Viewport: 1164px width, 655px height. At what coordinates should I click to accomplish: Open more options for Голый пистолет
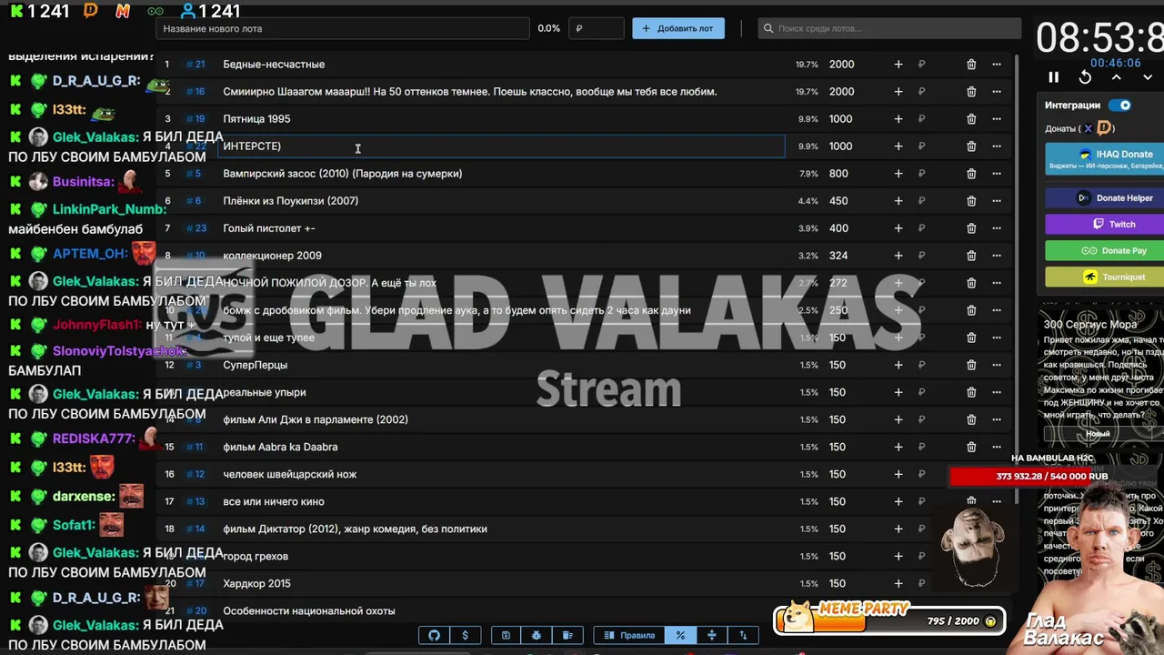997,228
